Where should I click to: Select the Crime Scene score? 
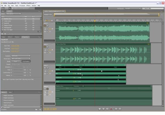coord(21,21)
